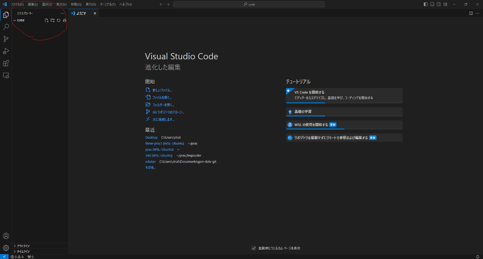
Task: Open the Run and Debug view
Action: [x=6, y=51]
